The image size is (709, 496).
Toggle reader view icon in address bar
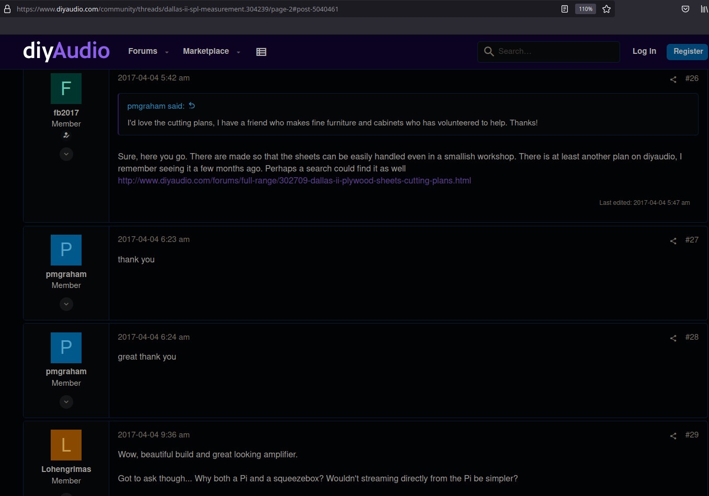click(565, 9)
